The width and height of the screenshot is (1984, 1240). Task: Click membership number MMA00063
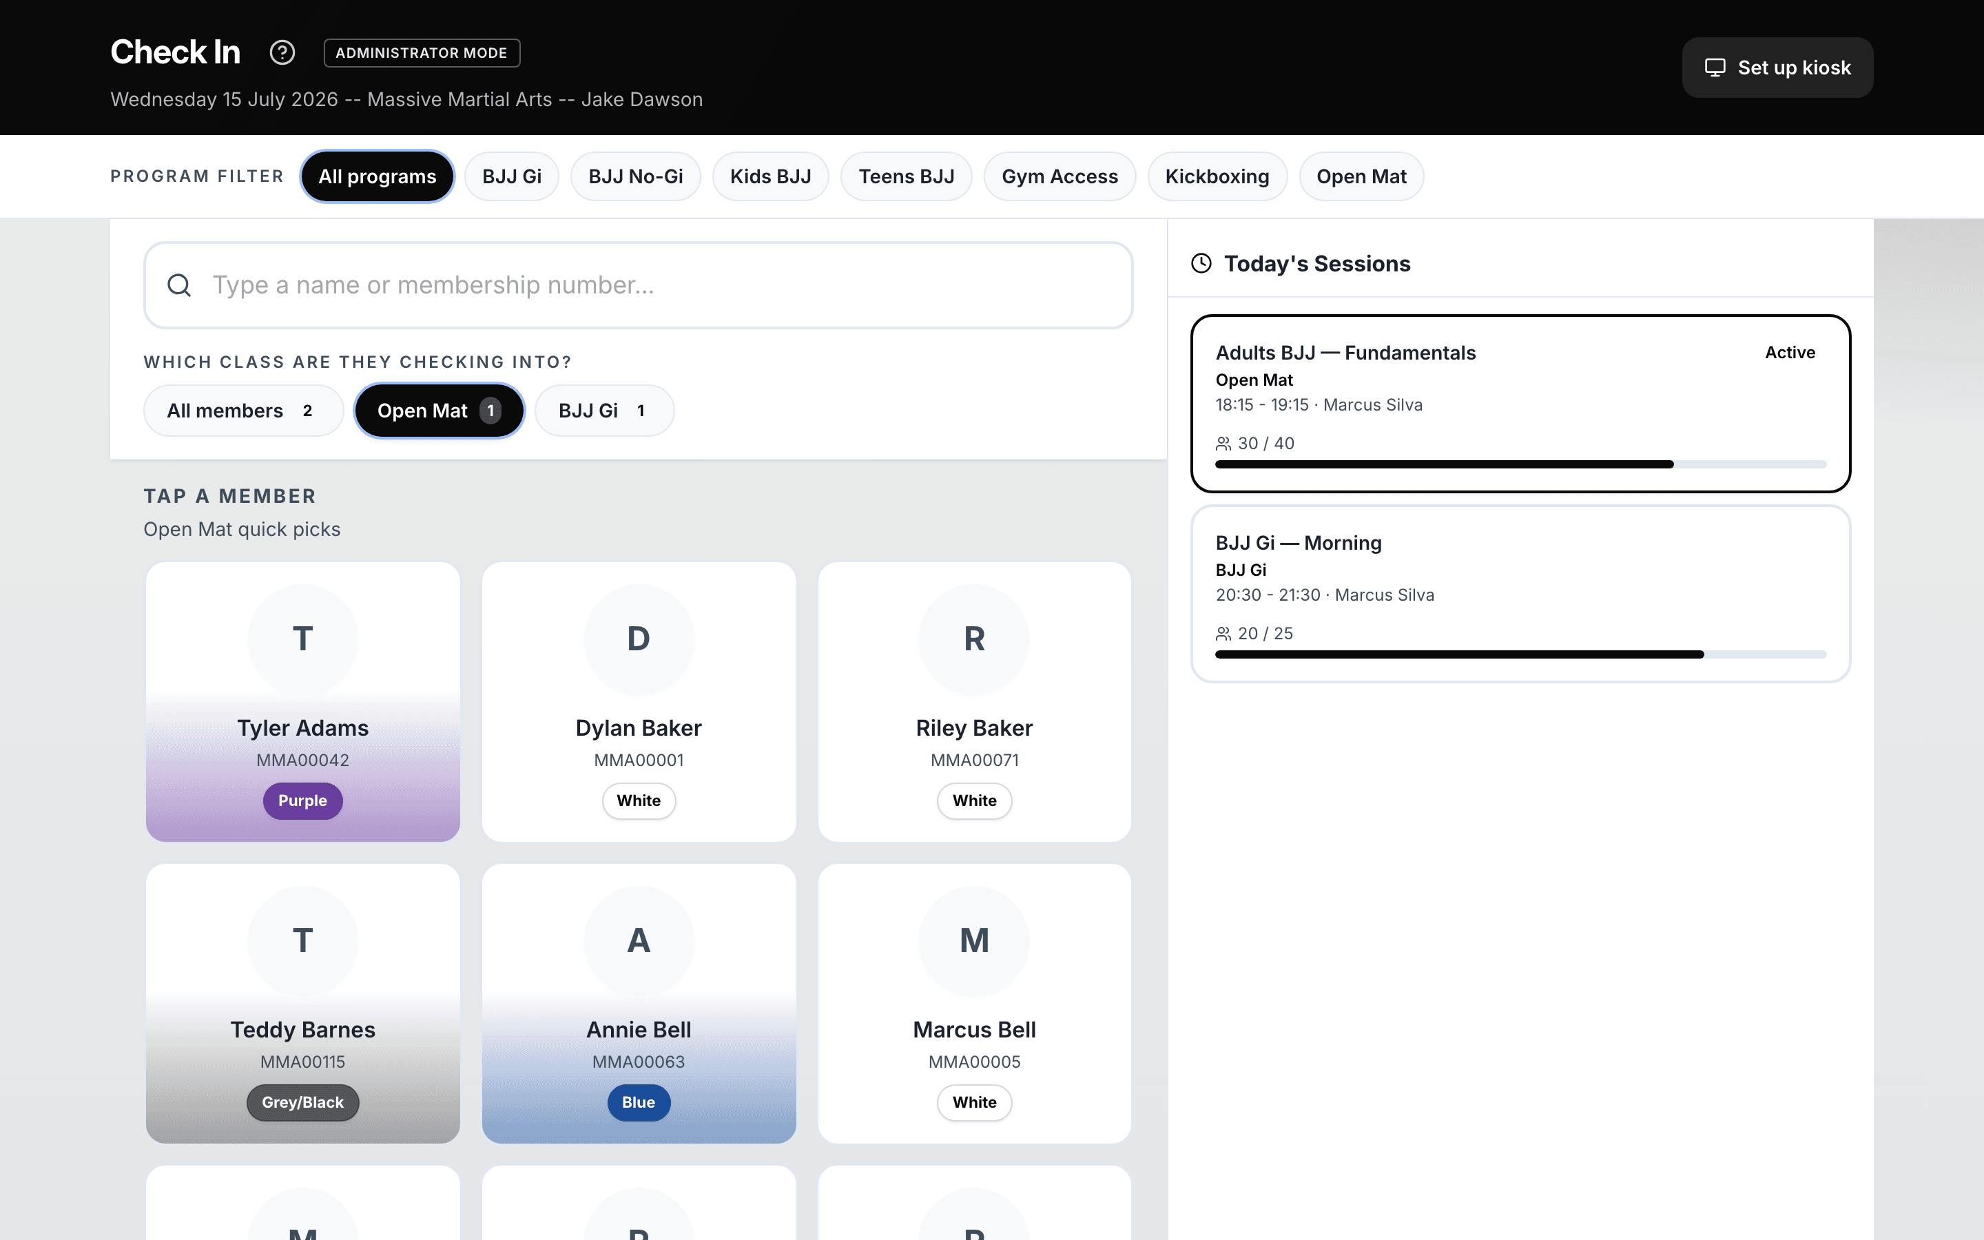(639, 1062)
